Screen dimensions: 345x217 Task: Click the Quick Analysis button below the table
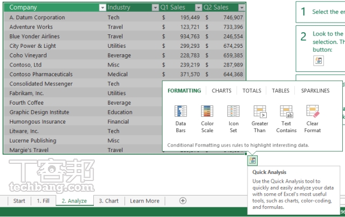coord(252,161)
